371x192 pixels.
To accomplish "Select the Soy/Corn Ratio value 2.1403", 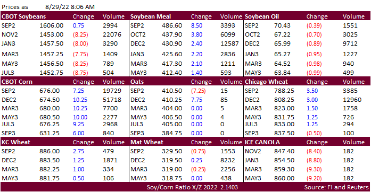I will pyautogui.click(x=229, y=188).
